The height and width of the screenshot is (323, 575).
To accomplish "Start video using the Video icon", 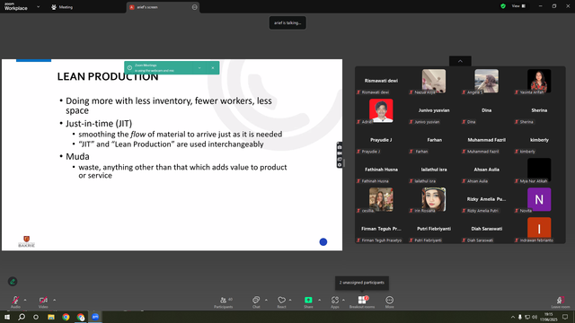I will pos(43,301).
